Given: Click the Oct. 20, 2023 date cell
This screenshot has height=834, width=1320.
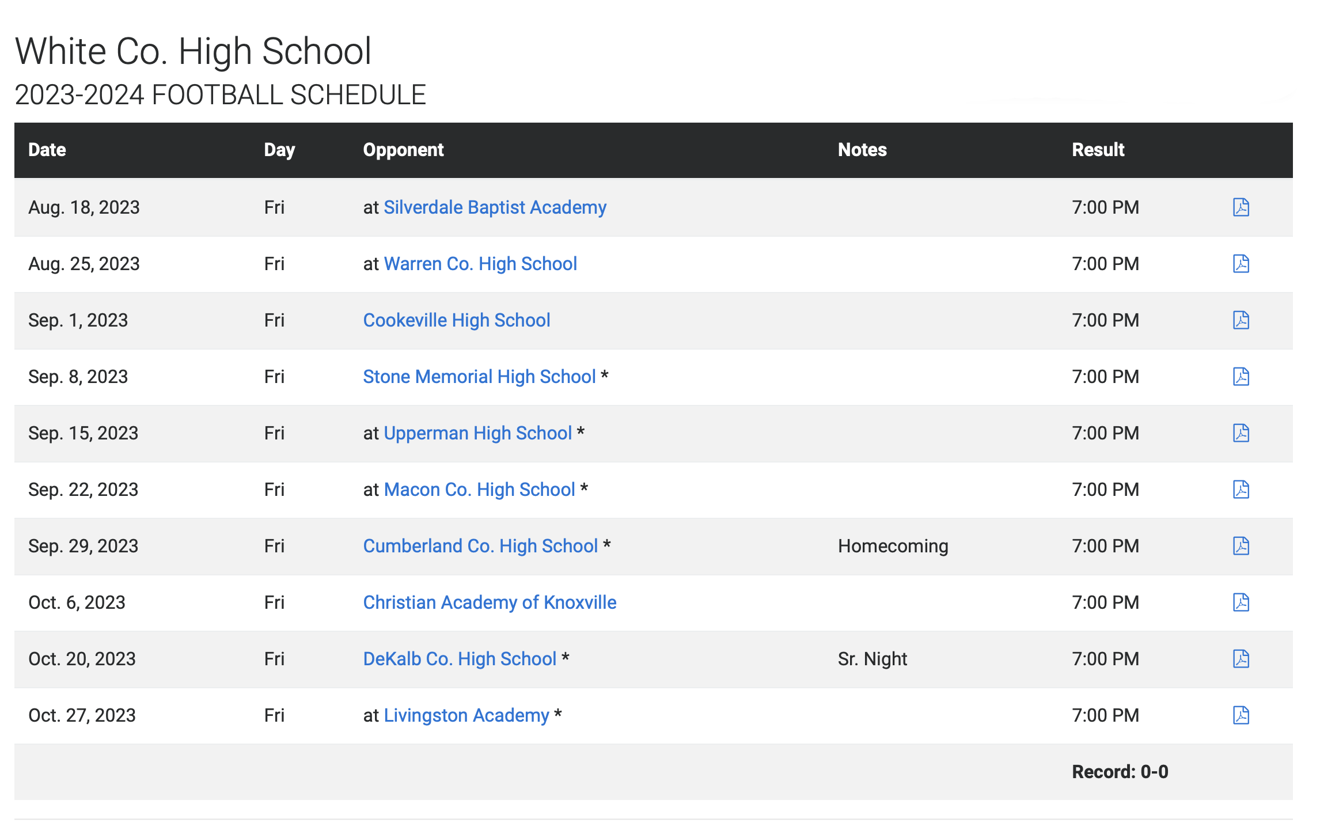Looking at the screenshot, I should coord(82,659).
